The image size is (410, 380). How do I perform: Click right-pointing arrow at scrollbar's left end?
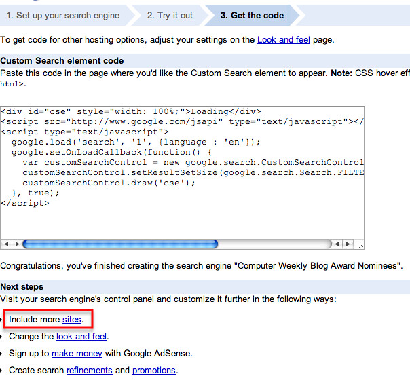16,244
